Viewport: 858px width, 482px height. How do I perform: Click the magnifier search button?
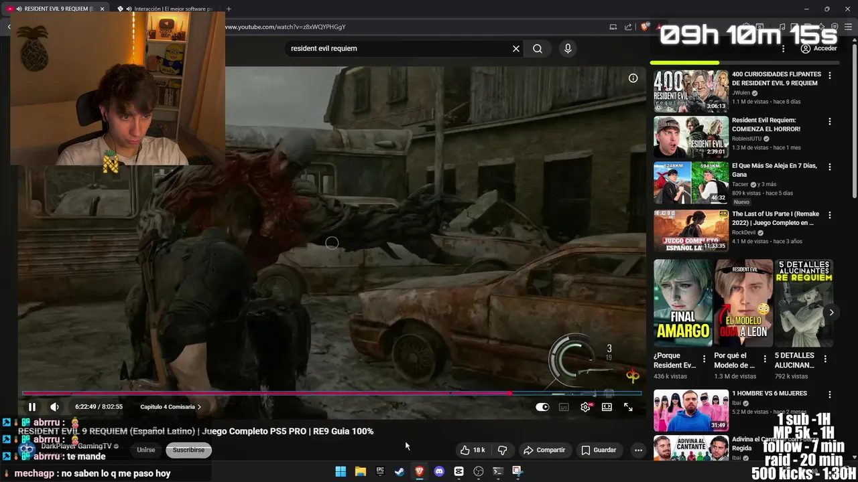(538, 48)
